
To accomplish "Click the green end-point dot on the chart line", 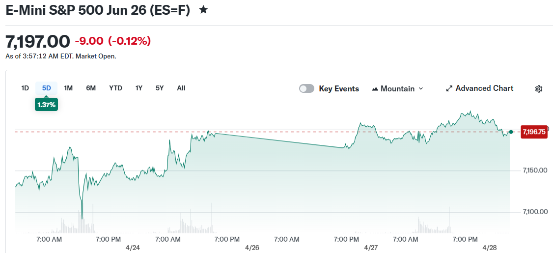I will [511, 132].
